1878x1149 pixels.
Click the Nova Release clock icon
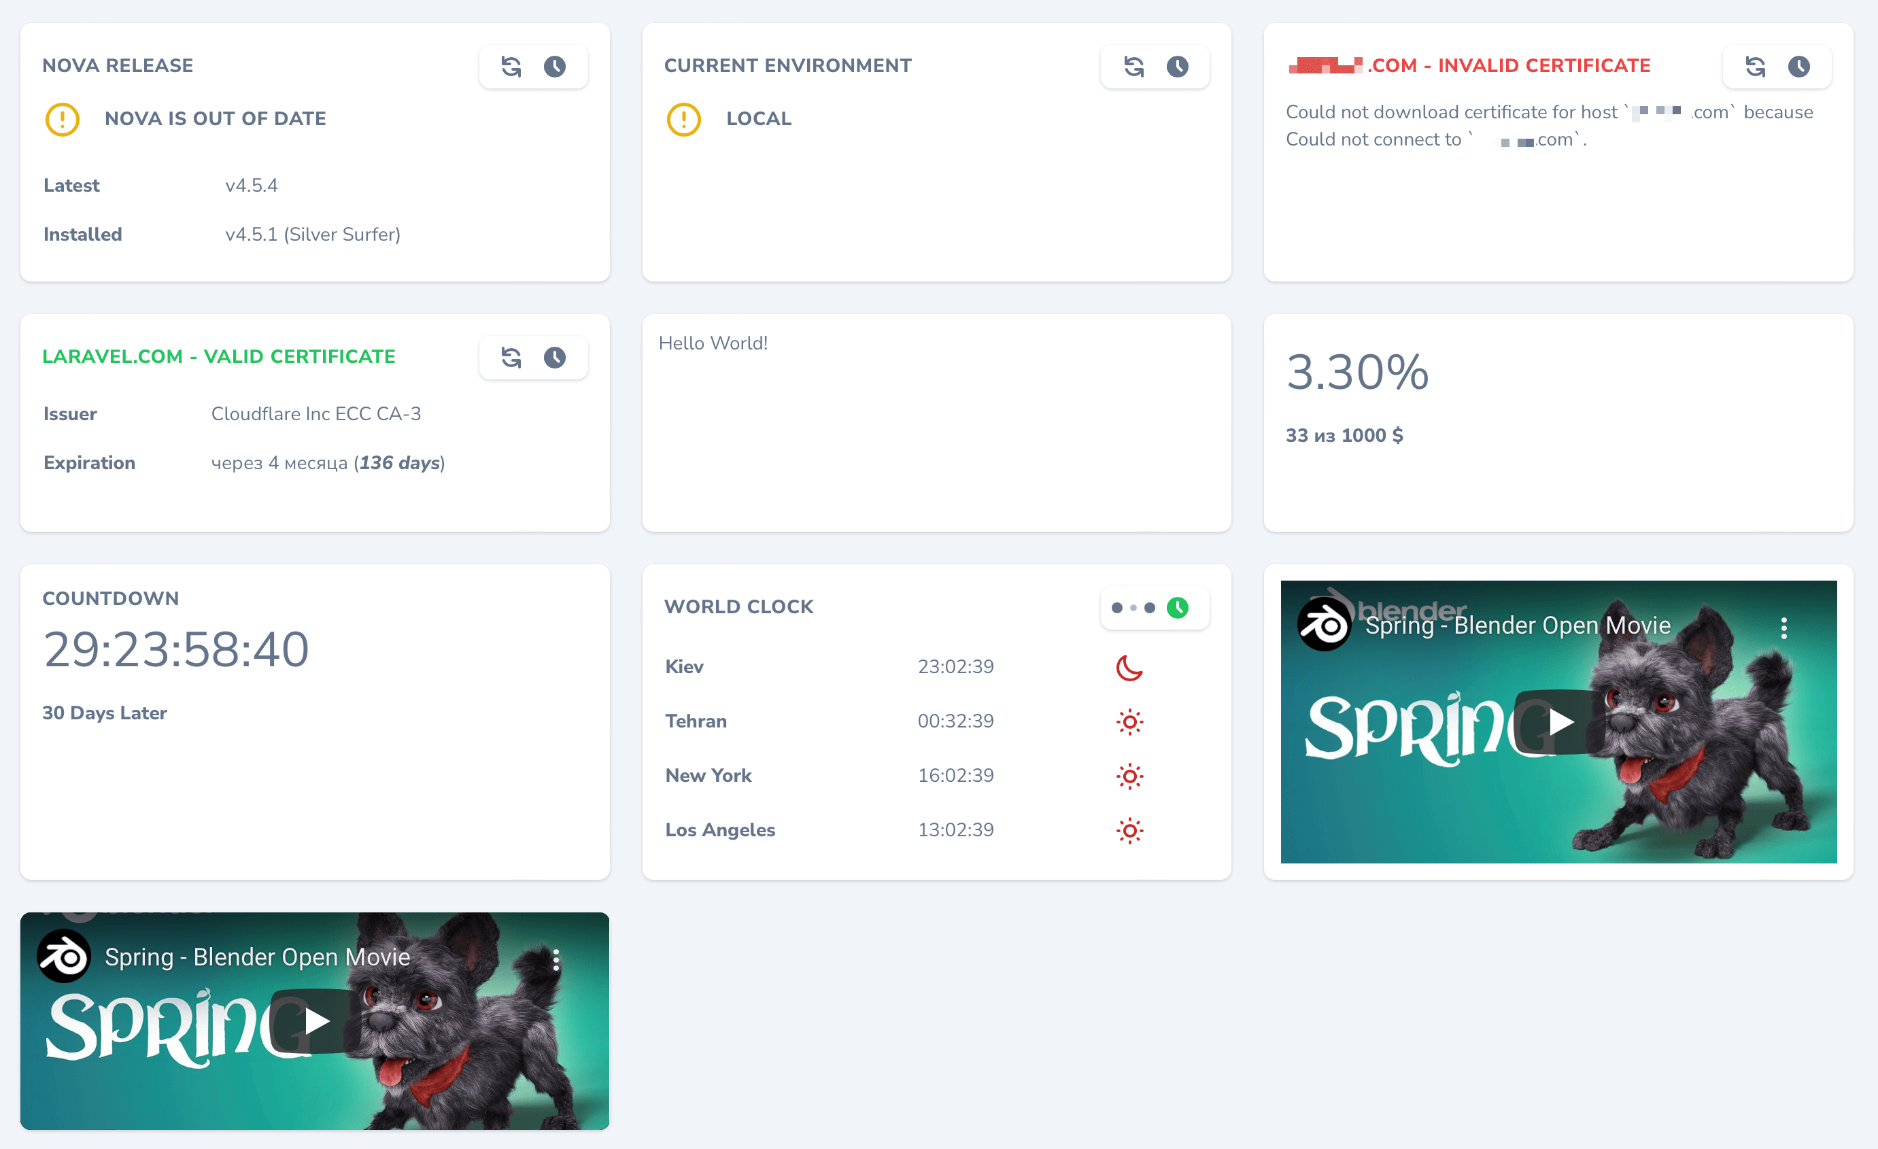pyautogui.click(x=555, y=67)
